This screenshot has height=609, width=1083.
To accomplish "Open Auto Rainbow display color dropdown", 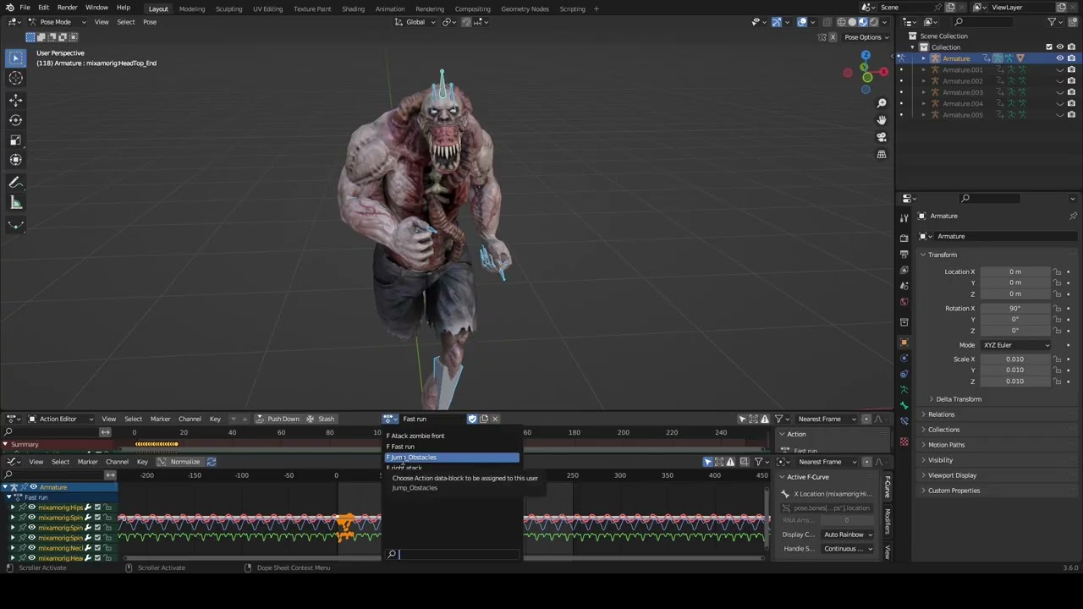I will coord(848,535).
